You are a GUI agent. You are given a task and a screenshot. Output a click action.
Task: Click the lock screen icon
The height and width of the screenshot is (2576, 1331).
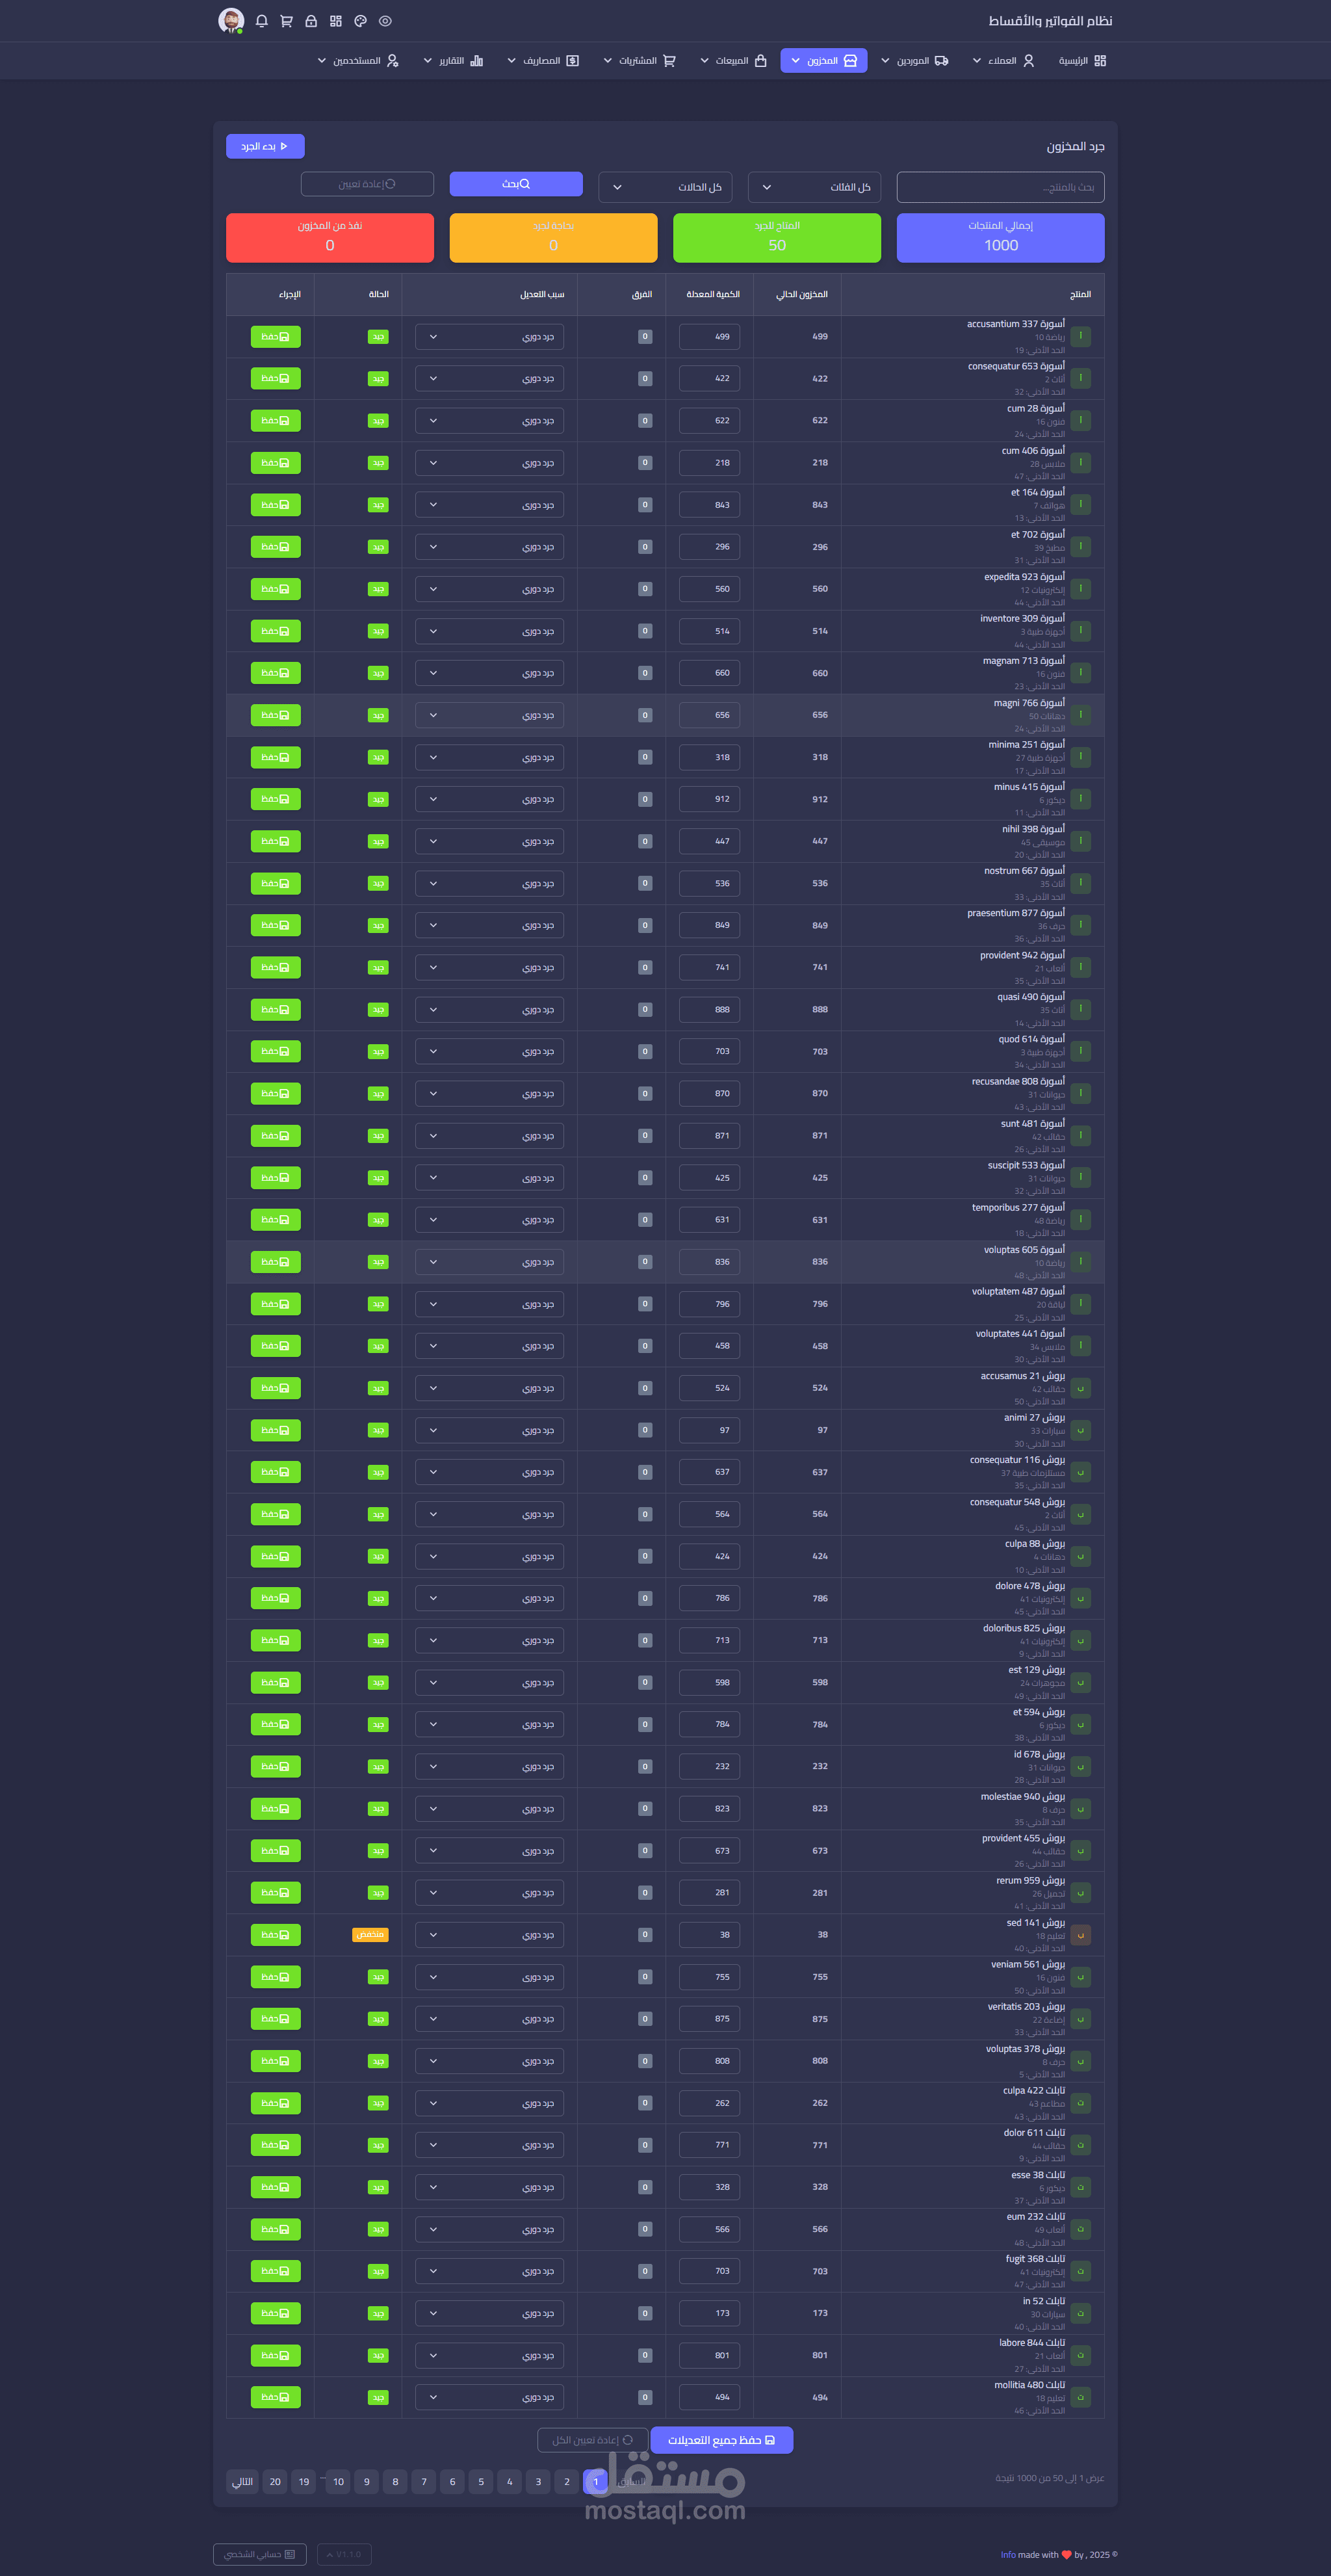tap(311, 21)
